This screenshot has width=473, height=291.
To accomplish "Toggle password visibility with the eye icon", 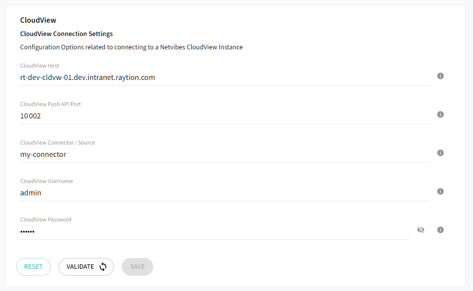I will (x=421, y=230).
